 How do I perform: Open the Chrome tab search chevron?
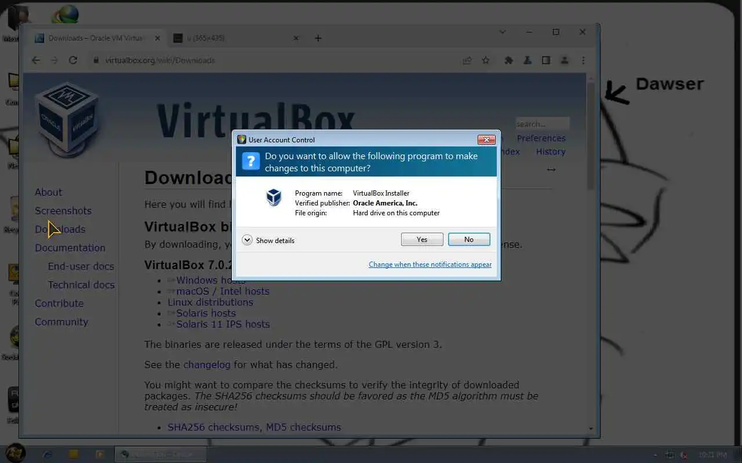tap(503, 32)
